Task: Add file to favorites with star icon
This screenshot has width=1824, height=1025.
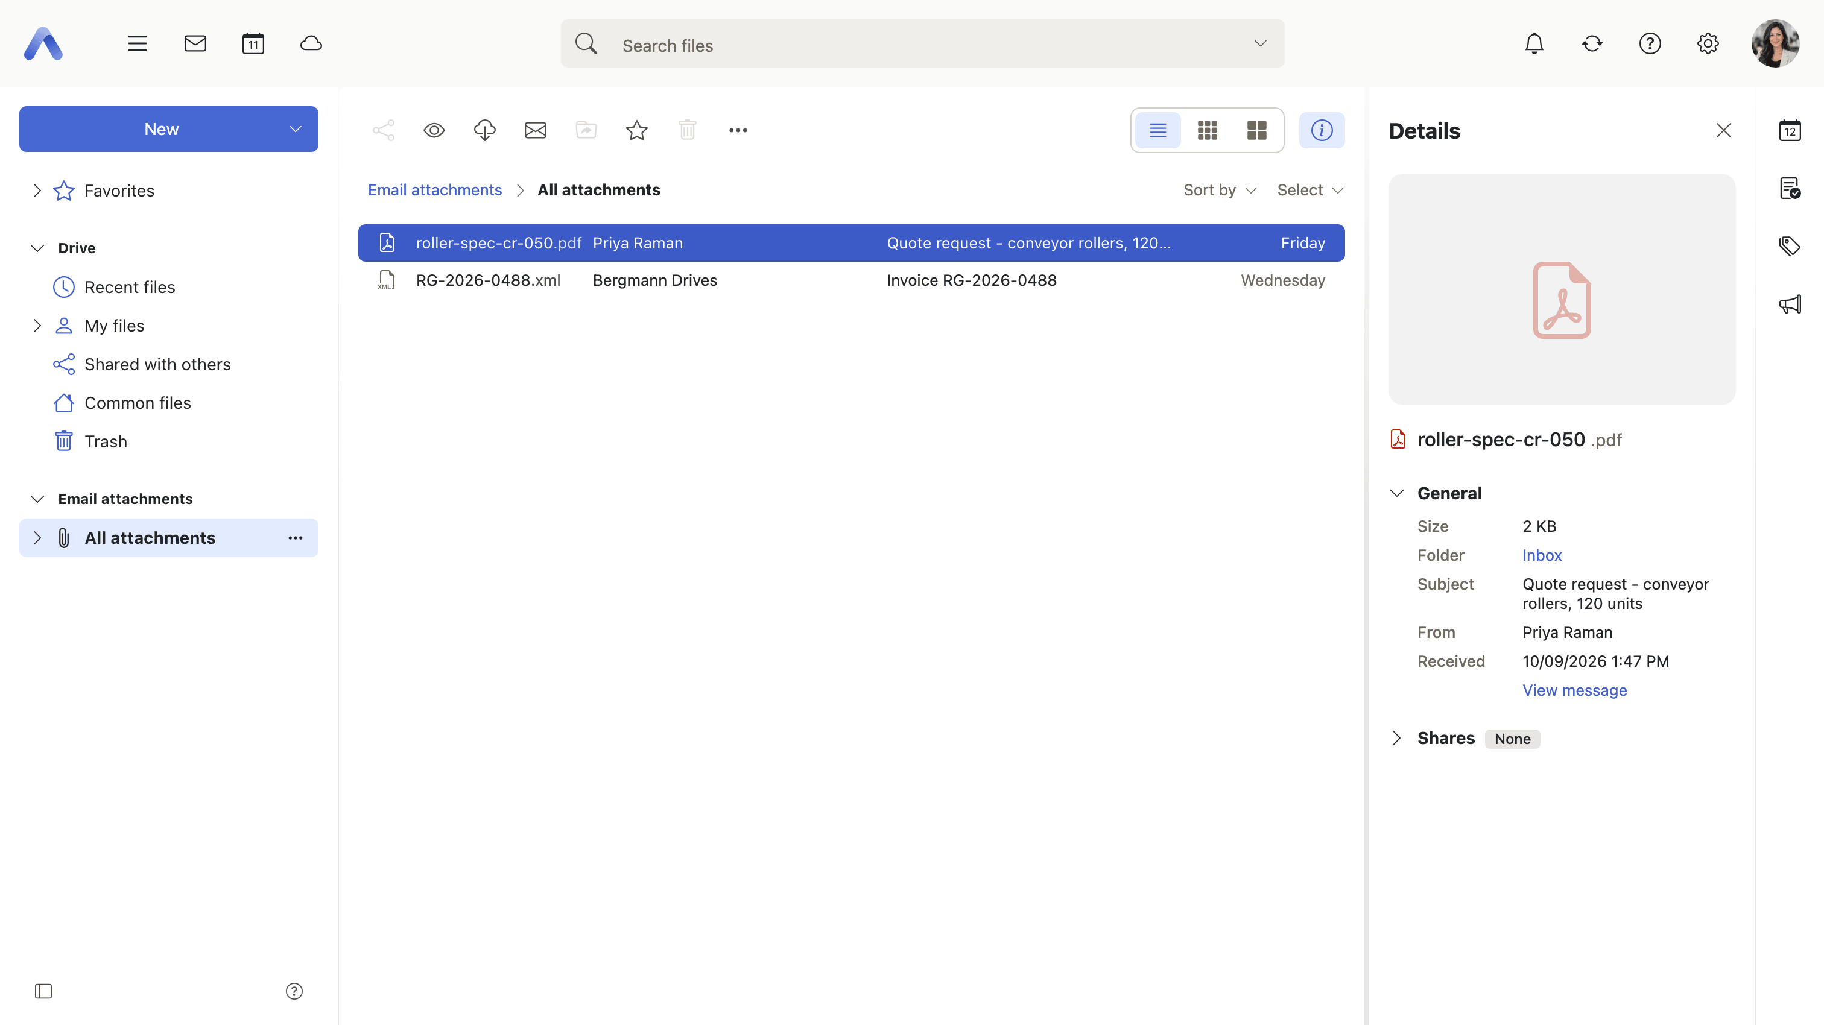Action: 636,130
